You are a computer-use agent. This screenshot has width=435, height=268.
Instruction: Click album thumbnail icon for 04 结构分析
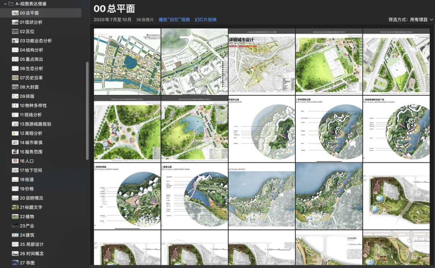click(x=15, y=50)
